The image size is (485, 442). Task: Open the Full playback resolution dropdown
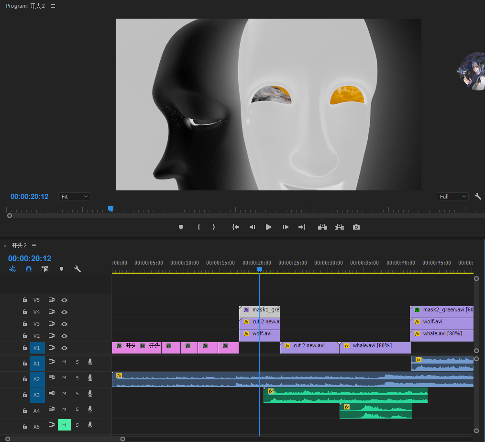(x=453, y=197)
